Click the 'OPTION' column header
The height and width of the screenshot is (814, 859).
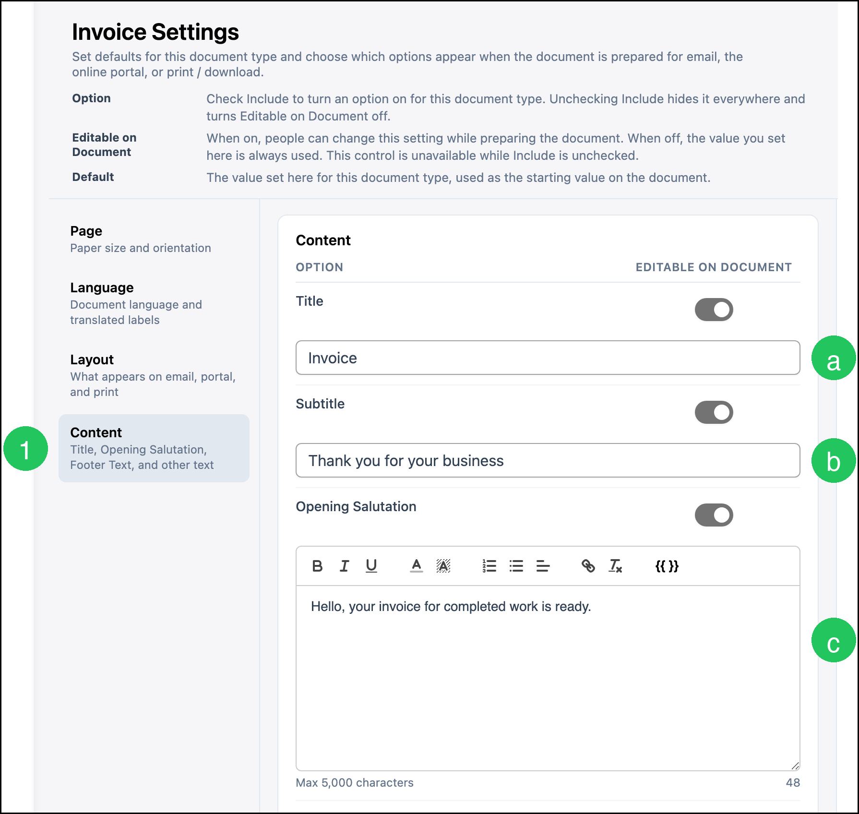[x=320, y=267]
